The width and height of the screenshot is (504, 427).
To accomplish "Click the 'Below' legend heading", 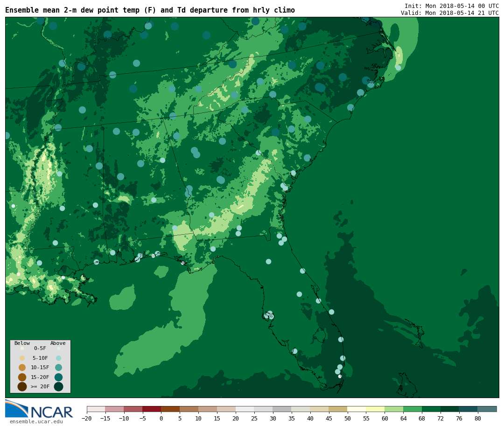I will (22, 343).
